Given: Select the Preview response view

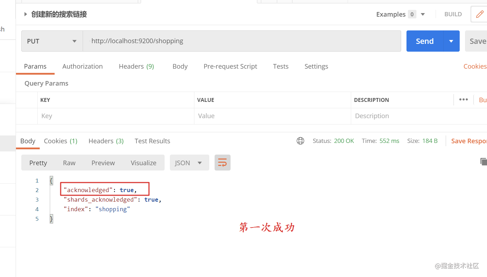Looking at the screenshot, I should coord(103,163).
